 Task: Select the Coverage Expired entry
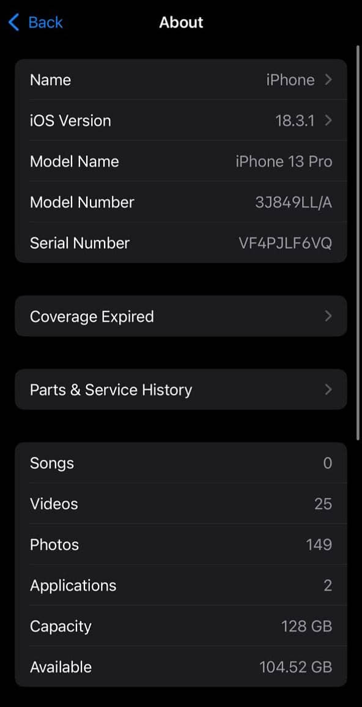tap(181, 316)
